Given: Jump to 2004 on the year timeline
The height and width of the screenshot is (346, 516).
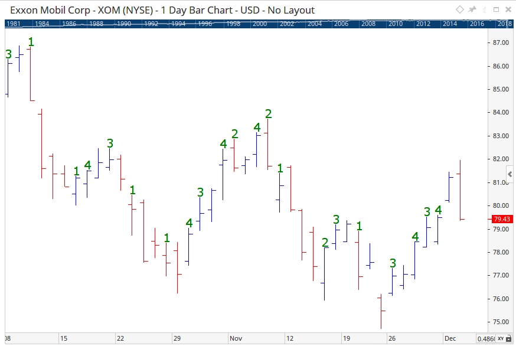Looking at the screenshot, I should tap(315, 24).
